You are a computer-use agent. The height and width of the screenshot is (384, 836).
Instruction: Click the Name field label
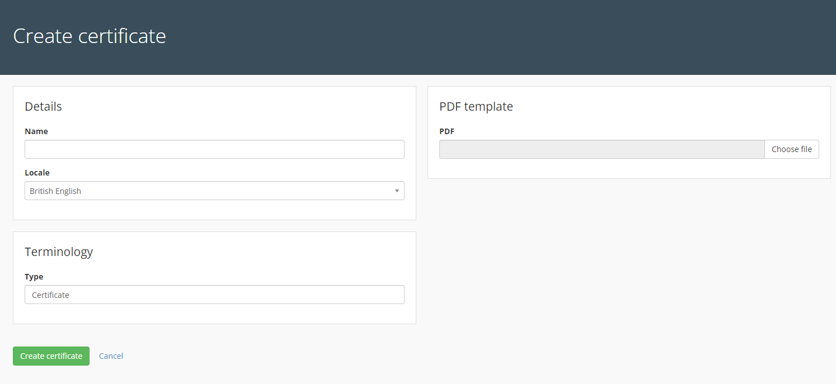point(36,131)
